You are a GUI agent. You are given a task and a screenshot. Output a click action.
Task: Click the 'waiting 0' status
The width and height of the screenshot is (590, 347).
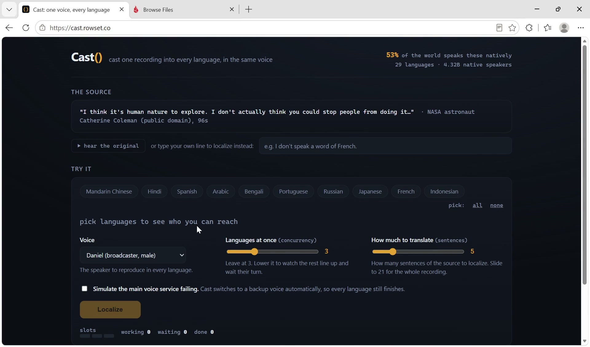[x=172, y=332]
